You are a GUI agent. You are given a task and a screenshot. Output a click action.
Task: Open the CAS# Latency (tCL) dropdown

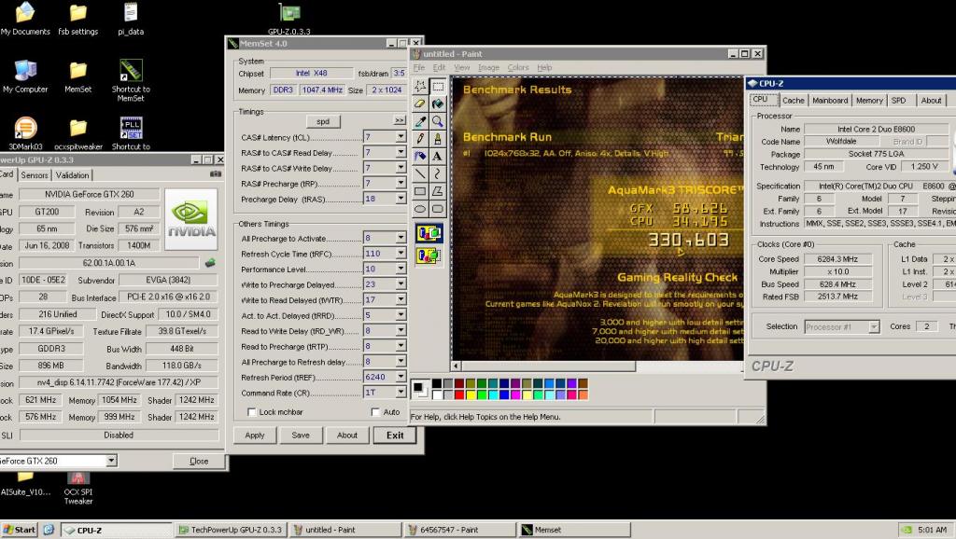tap(401, 137)
